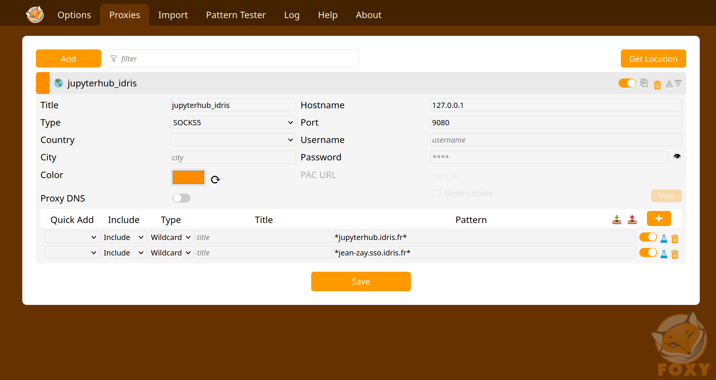Switch to the Pattern Tester tab
Screen dimensions: 716x380
(236, 15)
